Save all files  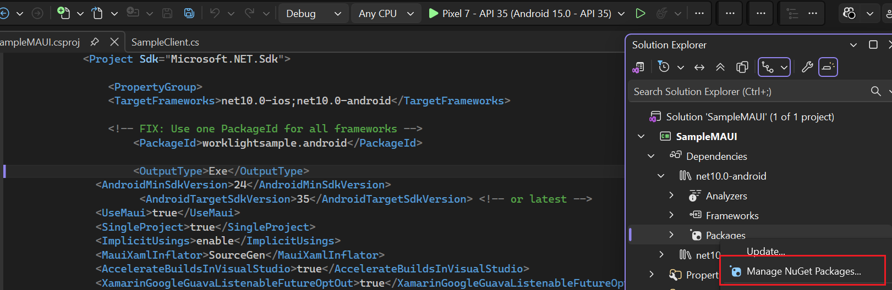tap(189, 13)
